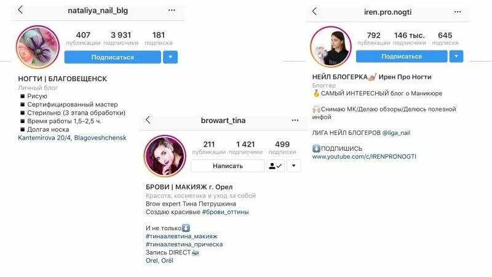View iren.pro.nogti's 146 тыс. подписчики list

point(409,38)
